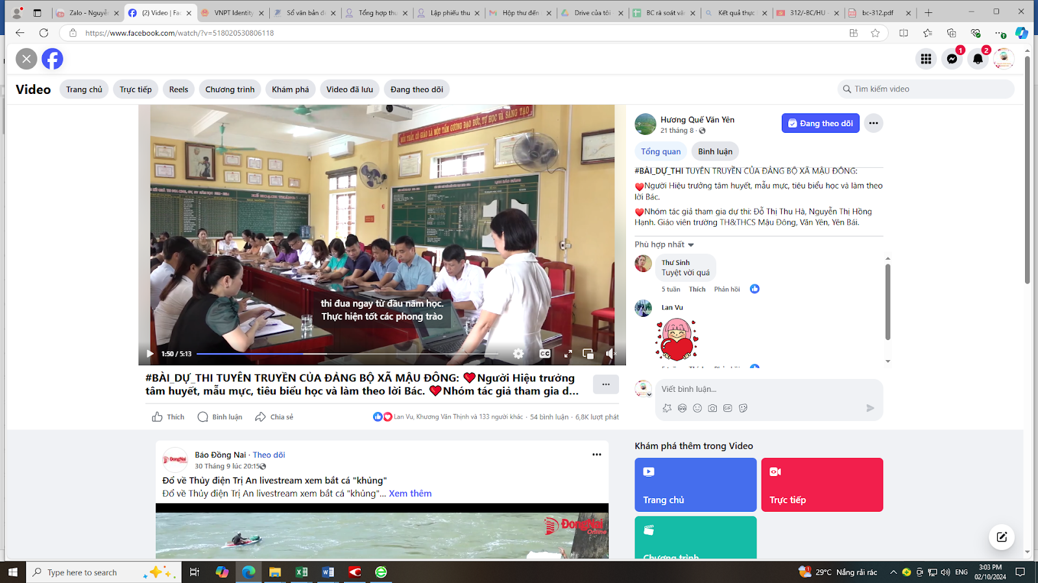Image resolution: width=1038 pixels, height=583 pixels.
Task: Open Excel from the taskbar
Action: point(301,572)
